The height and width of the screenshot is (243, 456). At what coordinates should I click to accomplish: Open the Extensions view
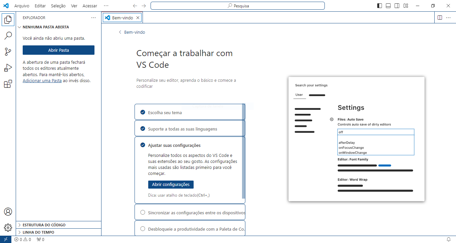8,84
